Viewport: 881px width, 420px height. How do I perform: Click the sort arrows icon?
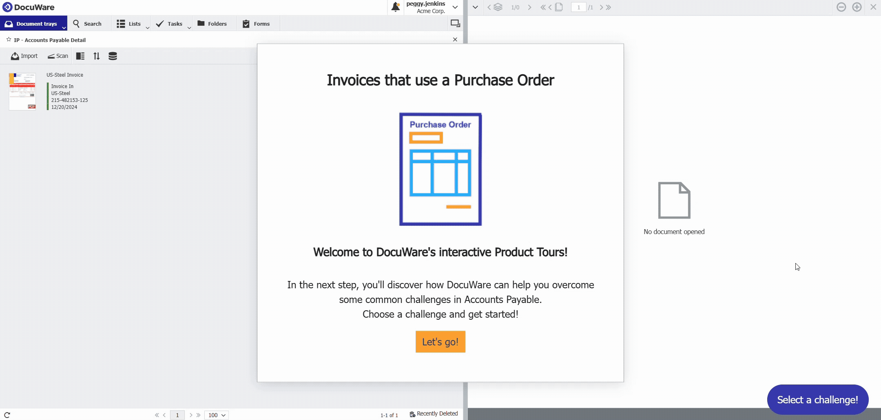pos(96,56)
